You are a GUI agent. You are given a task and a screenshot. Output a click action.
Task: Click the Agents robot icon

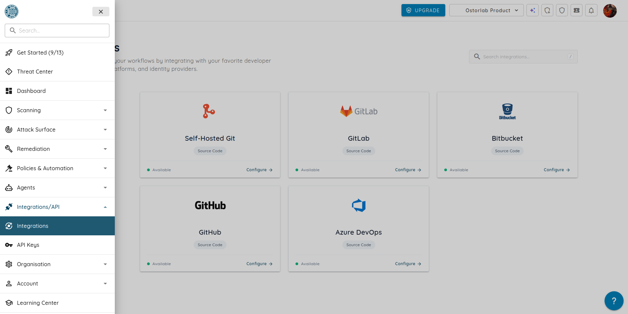pos(9,188)
